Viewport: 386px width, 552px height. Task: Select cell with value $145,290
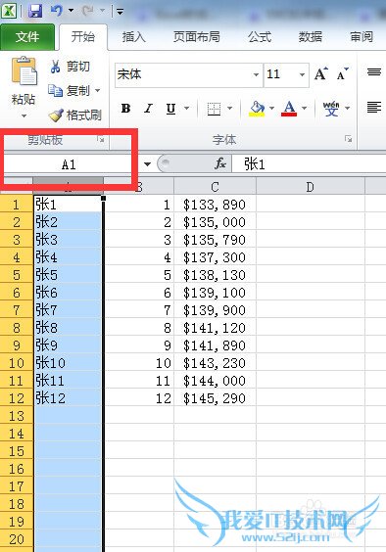point(215,398)
